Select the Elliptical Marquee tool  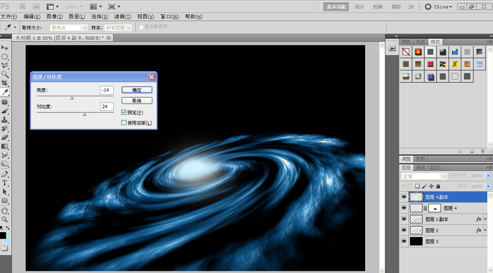click(x=5, y=57)
